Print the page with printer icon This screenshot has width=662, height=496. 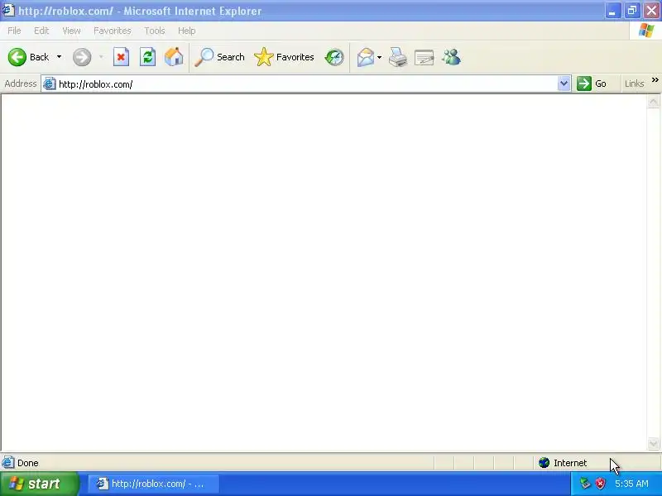(x=398, y=57)
